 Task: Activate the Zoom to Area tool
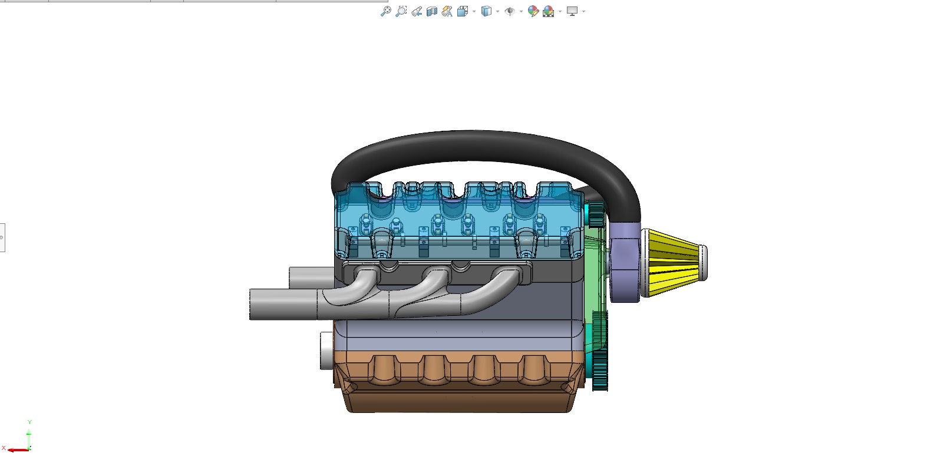(x=401, y=11)
